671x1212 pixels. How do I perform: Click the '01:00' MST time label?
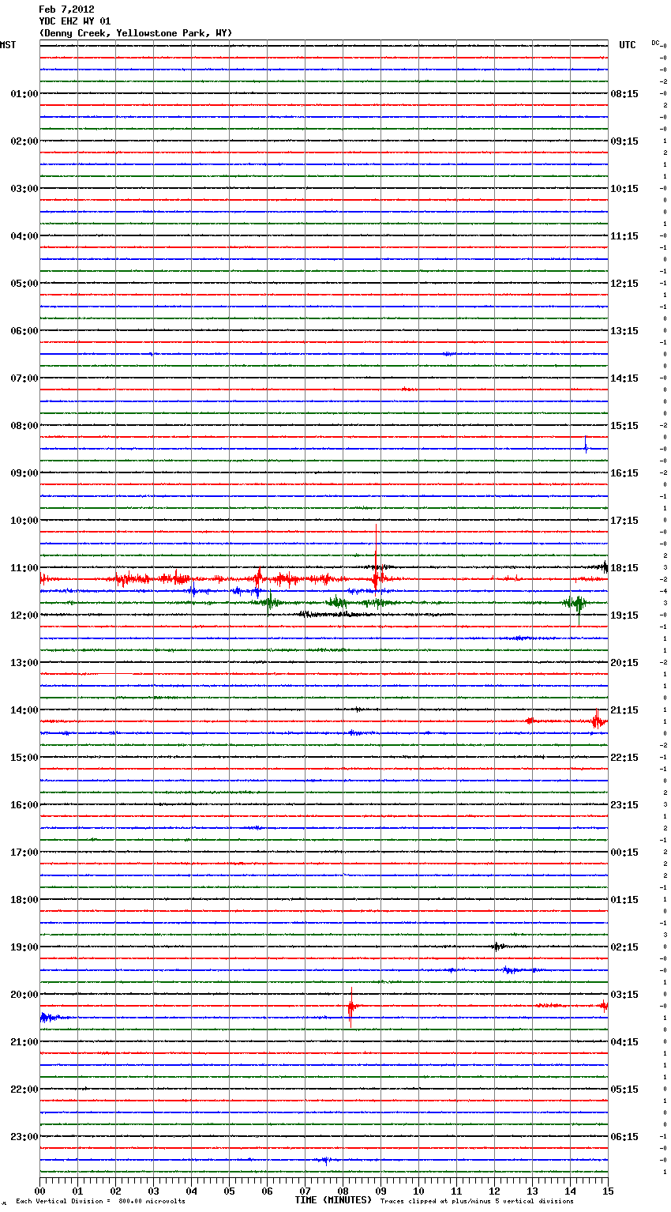pos(24,93)
